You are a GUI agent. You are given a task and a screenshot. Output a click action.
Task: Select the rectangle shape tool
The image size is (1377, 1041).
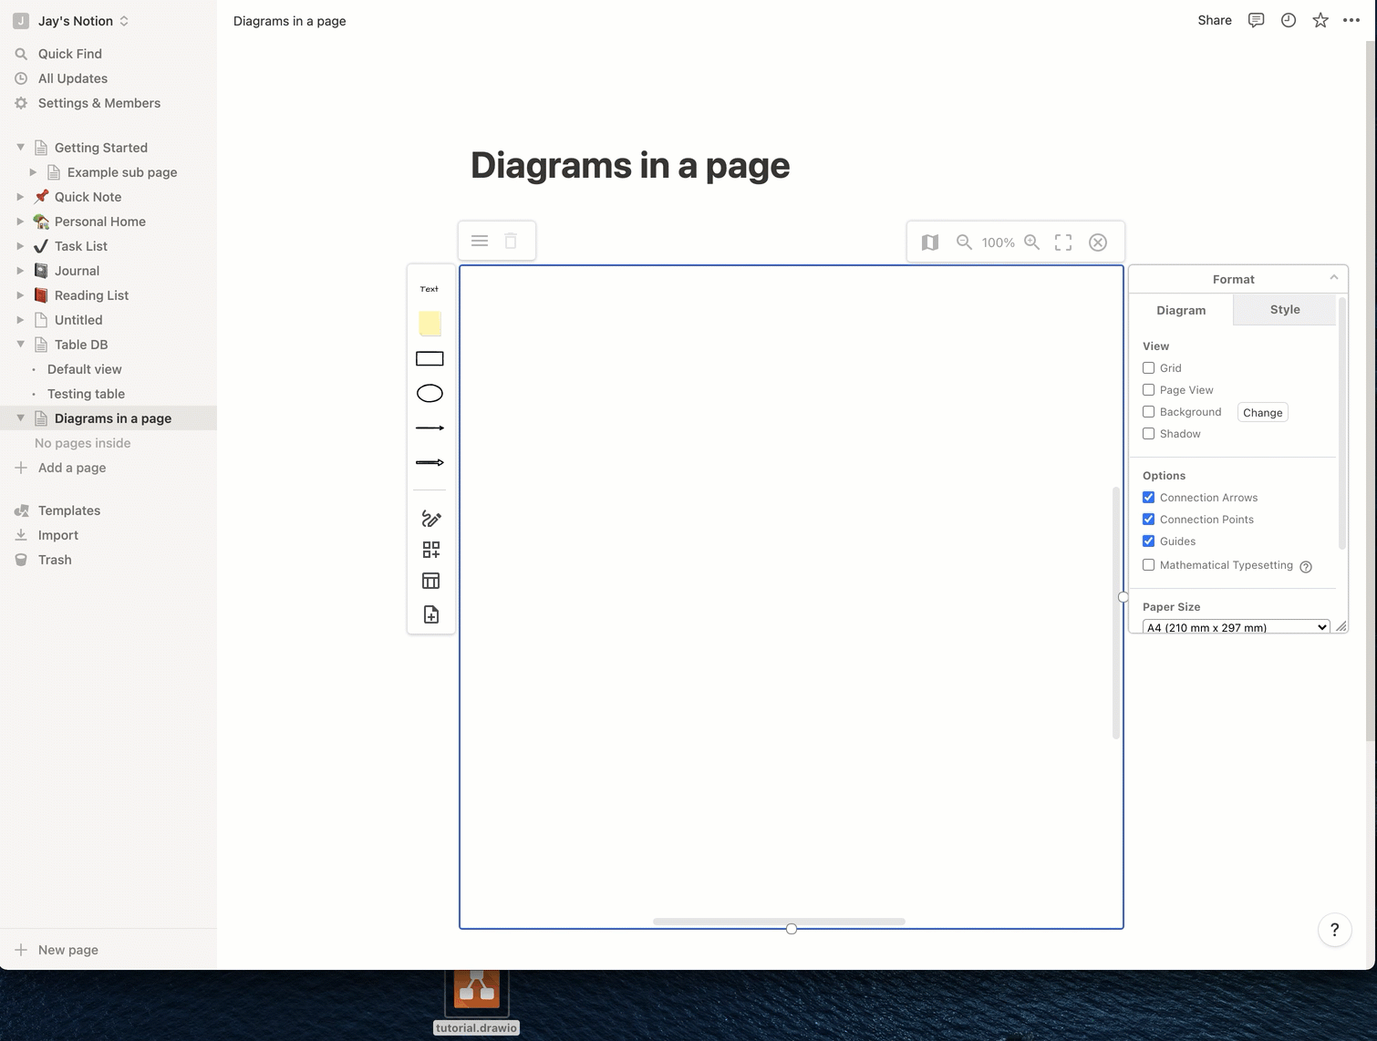point(430,357)
